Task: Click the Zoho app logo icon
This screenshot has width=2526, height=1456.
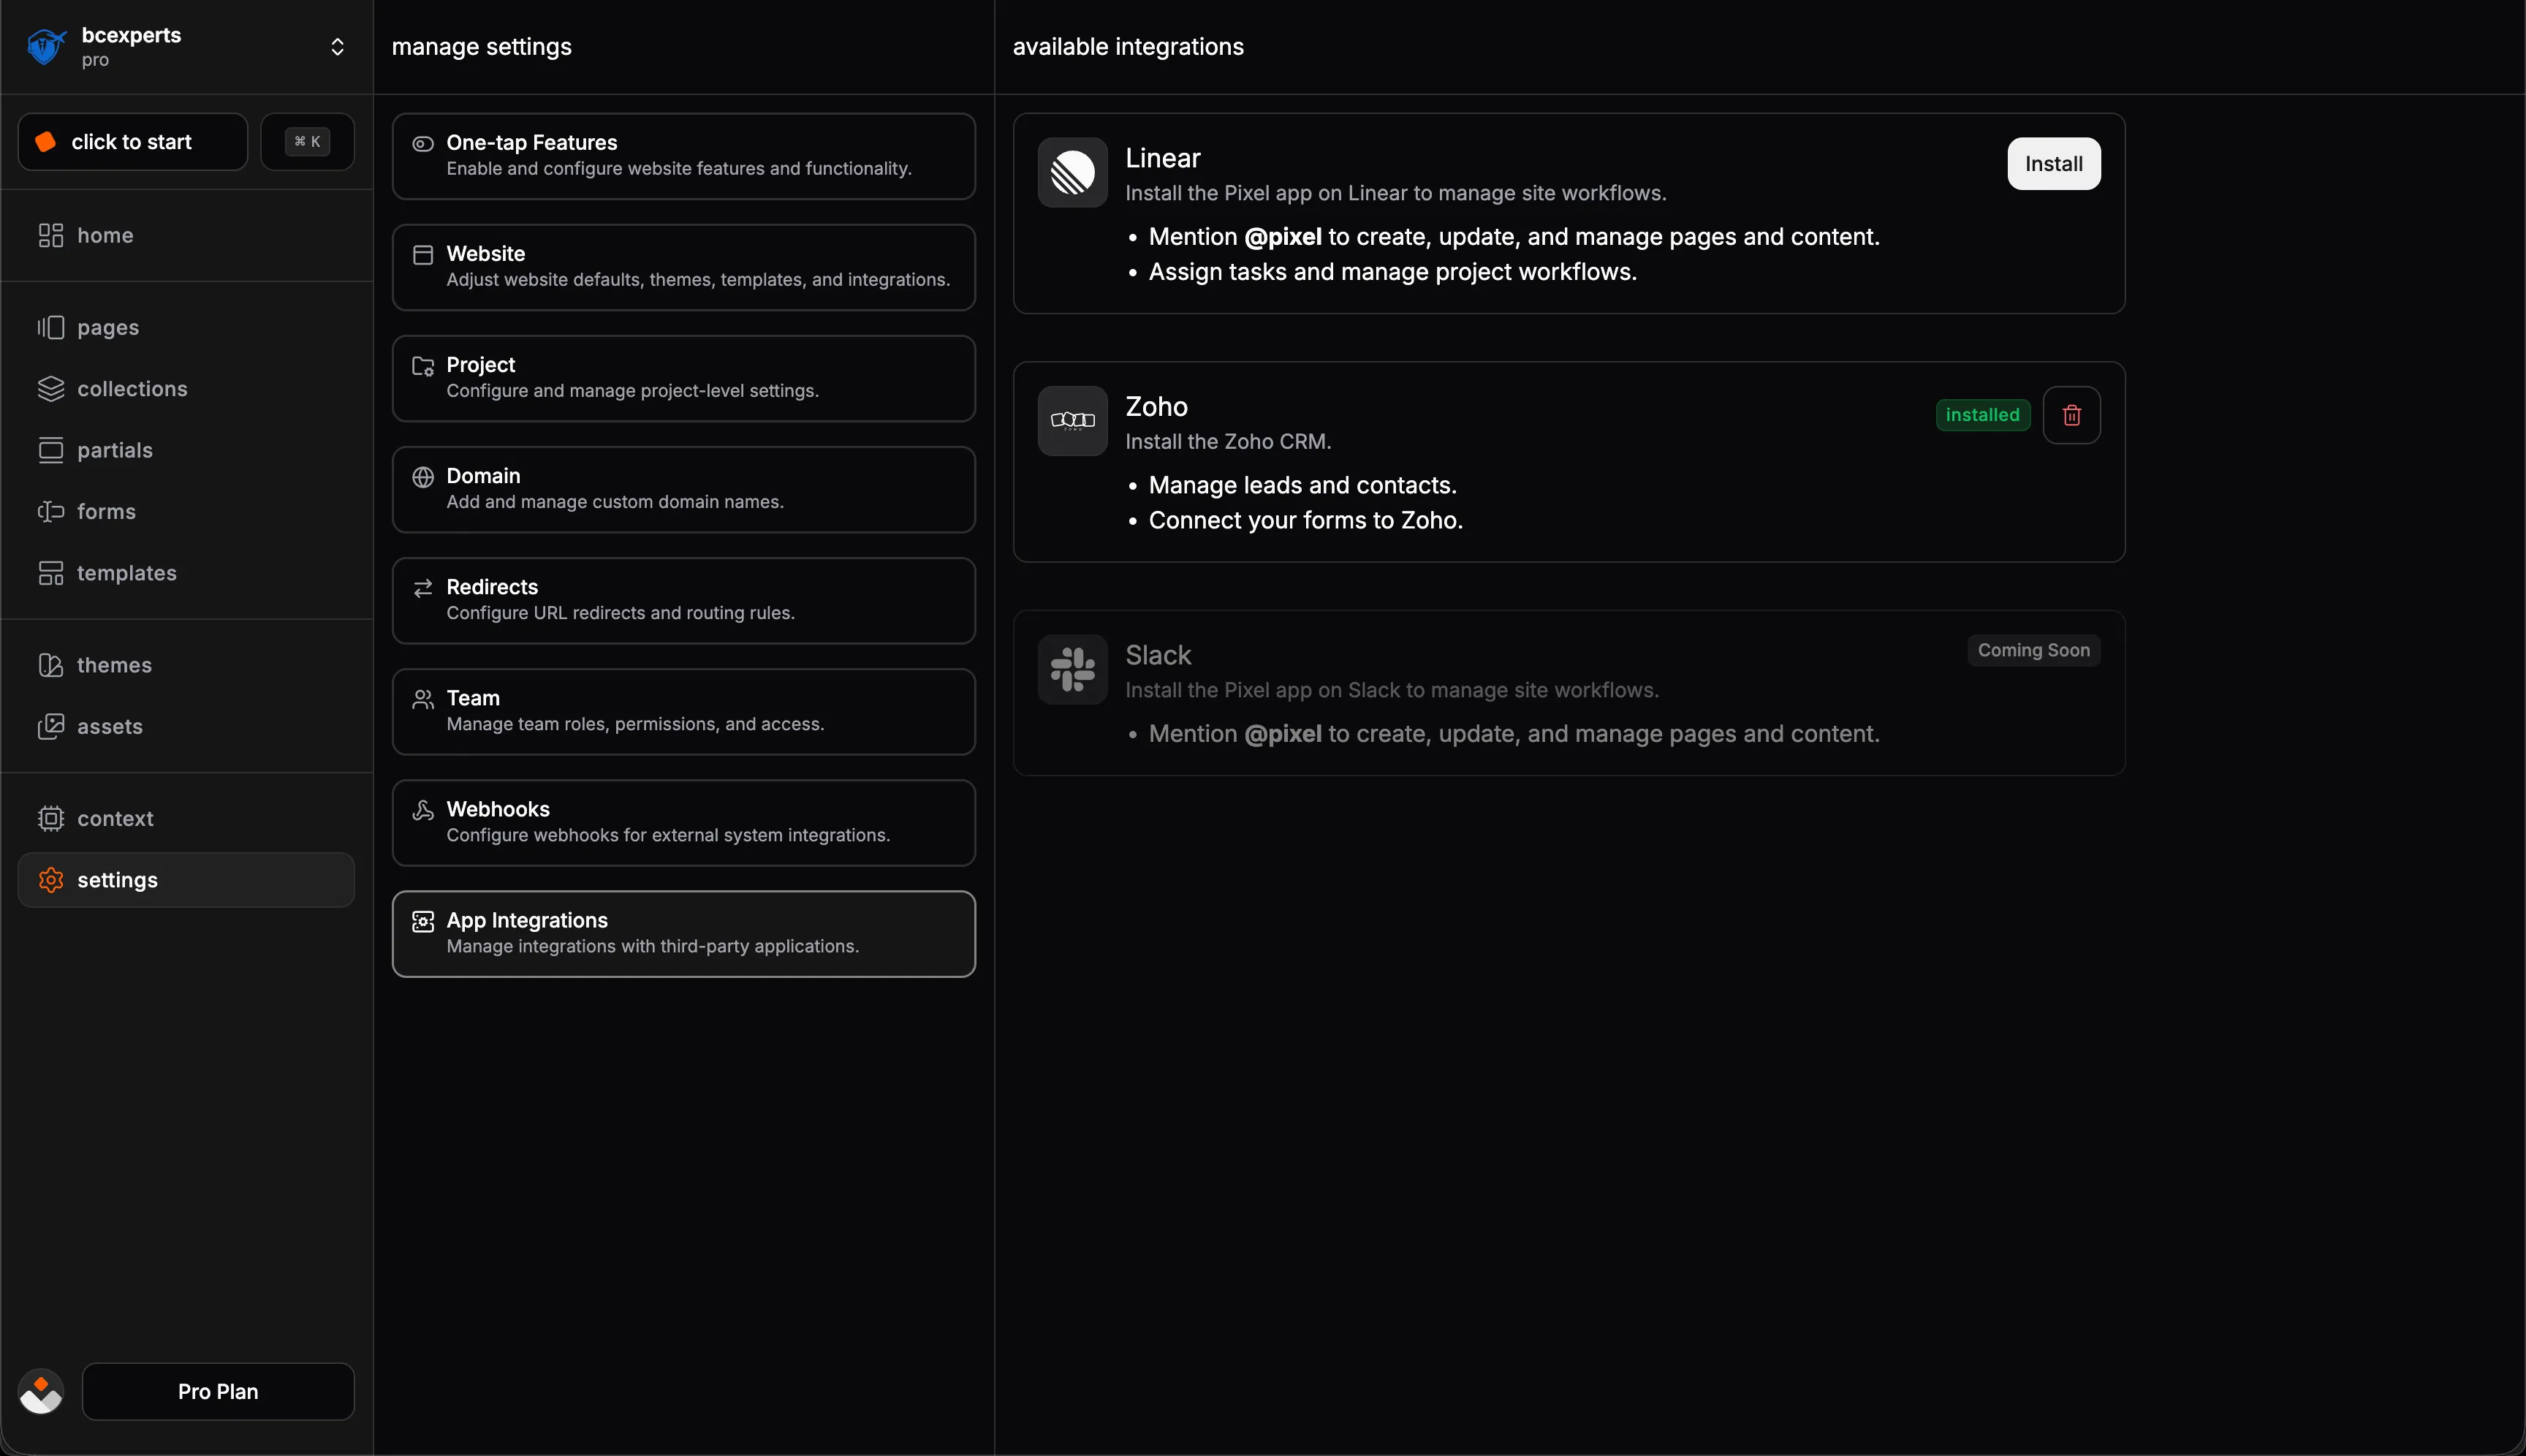Action: (x=1072, y=421)
